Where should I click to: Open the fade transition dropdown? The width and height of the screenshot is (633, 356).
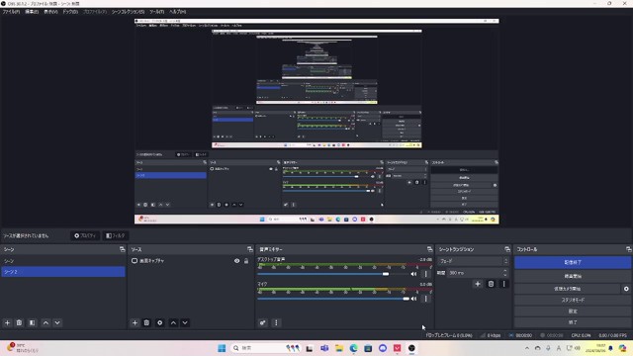pyautogui.click(x=473, y=261)
